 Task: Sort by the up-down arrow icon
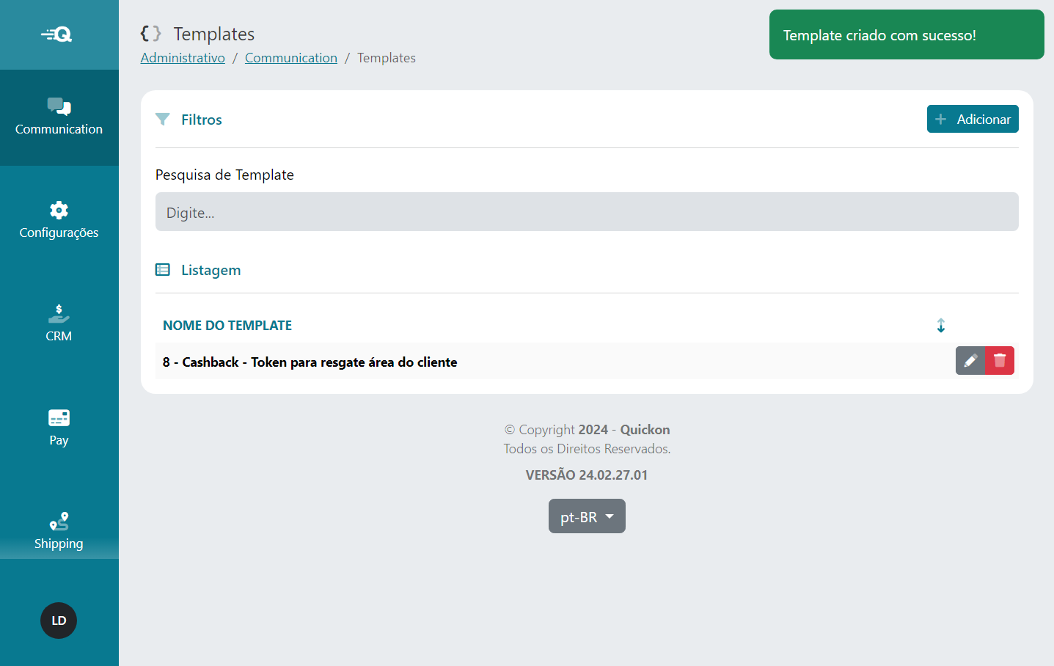pyautogui.click(x=941, y=325)
